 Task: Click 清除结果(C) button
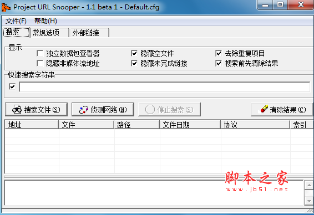[x=282, y=109]
